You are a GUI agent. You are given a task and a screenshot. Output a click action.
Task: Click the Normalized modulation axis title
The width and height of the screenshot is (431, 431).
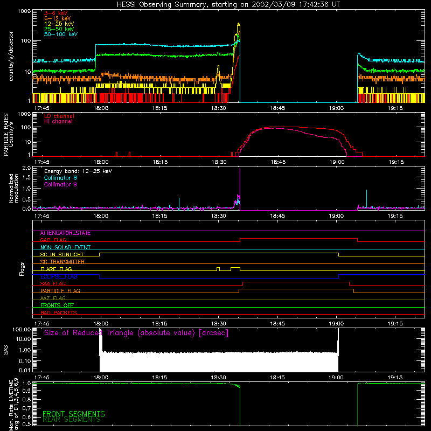[14, 188]
